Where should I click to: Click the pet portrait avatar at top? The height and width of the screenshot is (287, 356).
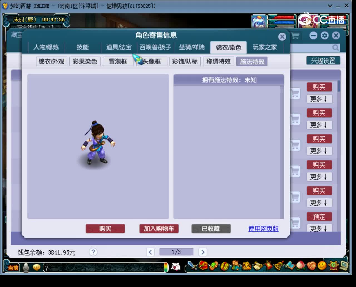point(259,21)
